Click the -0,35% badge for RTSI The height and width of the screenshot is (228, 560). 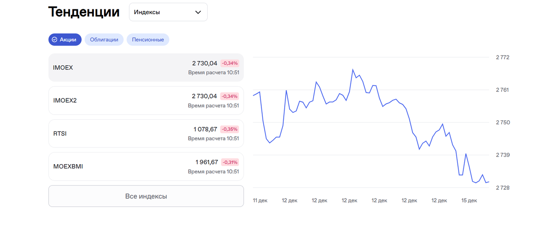pyautogui.click(x=230, y=129)
